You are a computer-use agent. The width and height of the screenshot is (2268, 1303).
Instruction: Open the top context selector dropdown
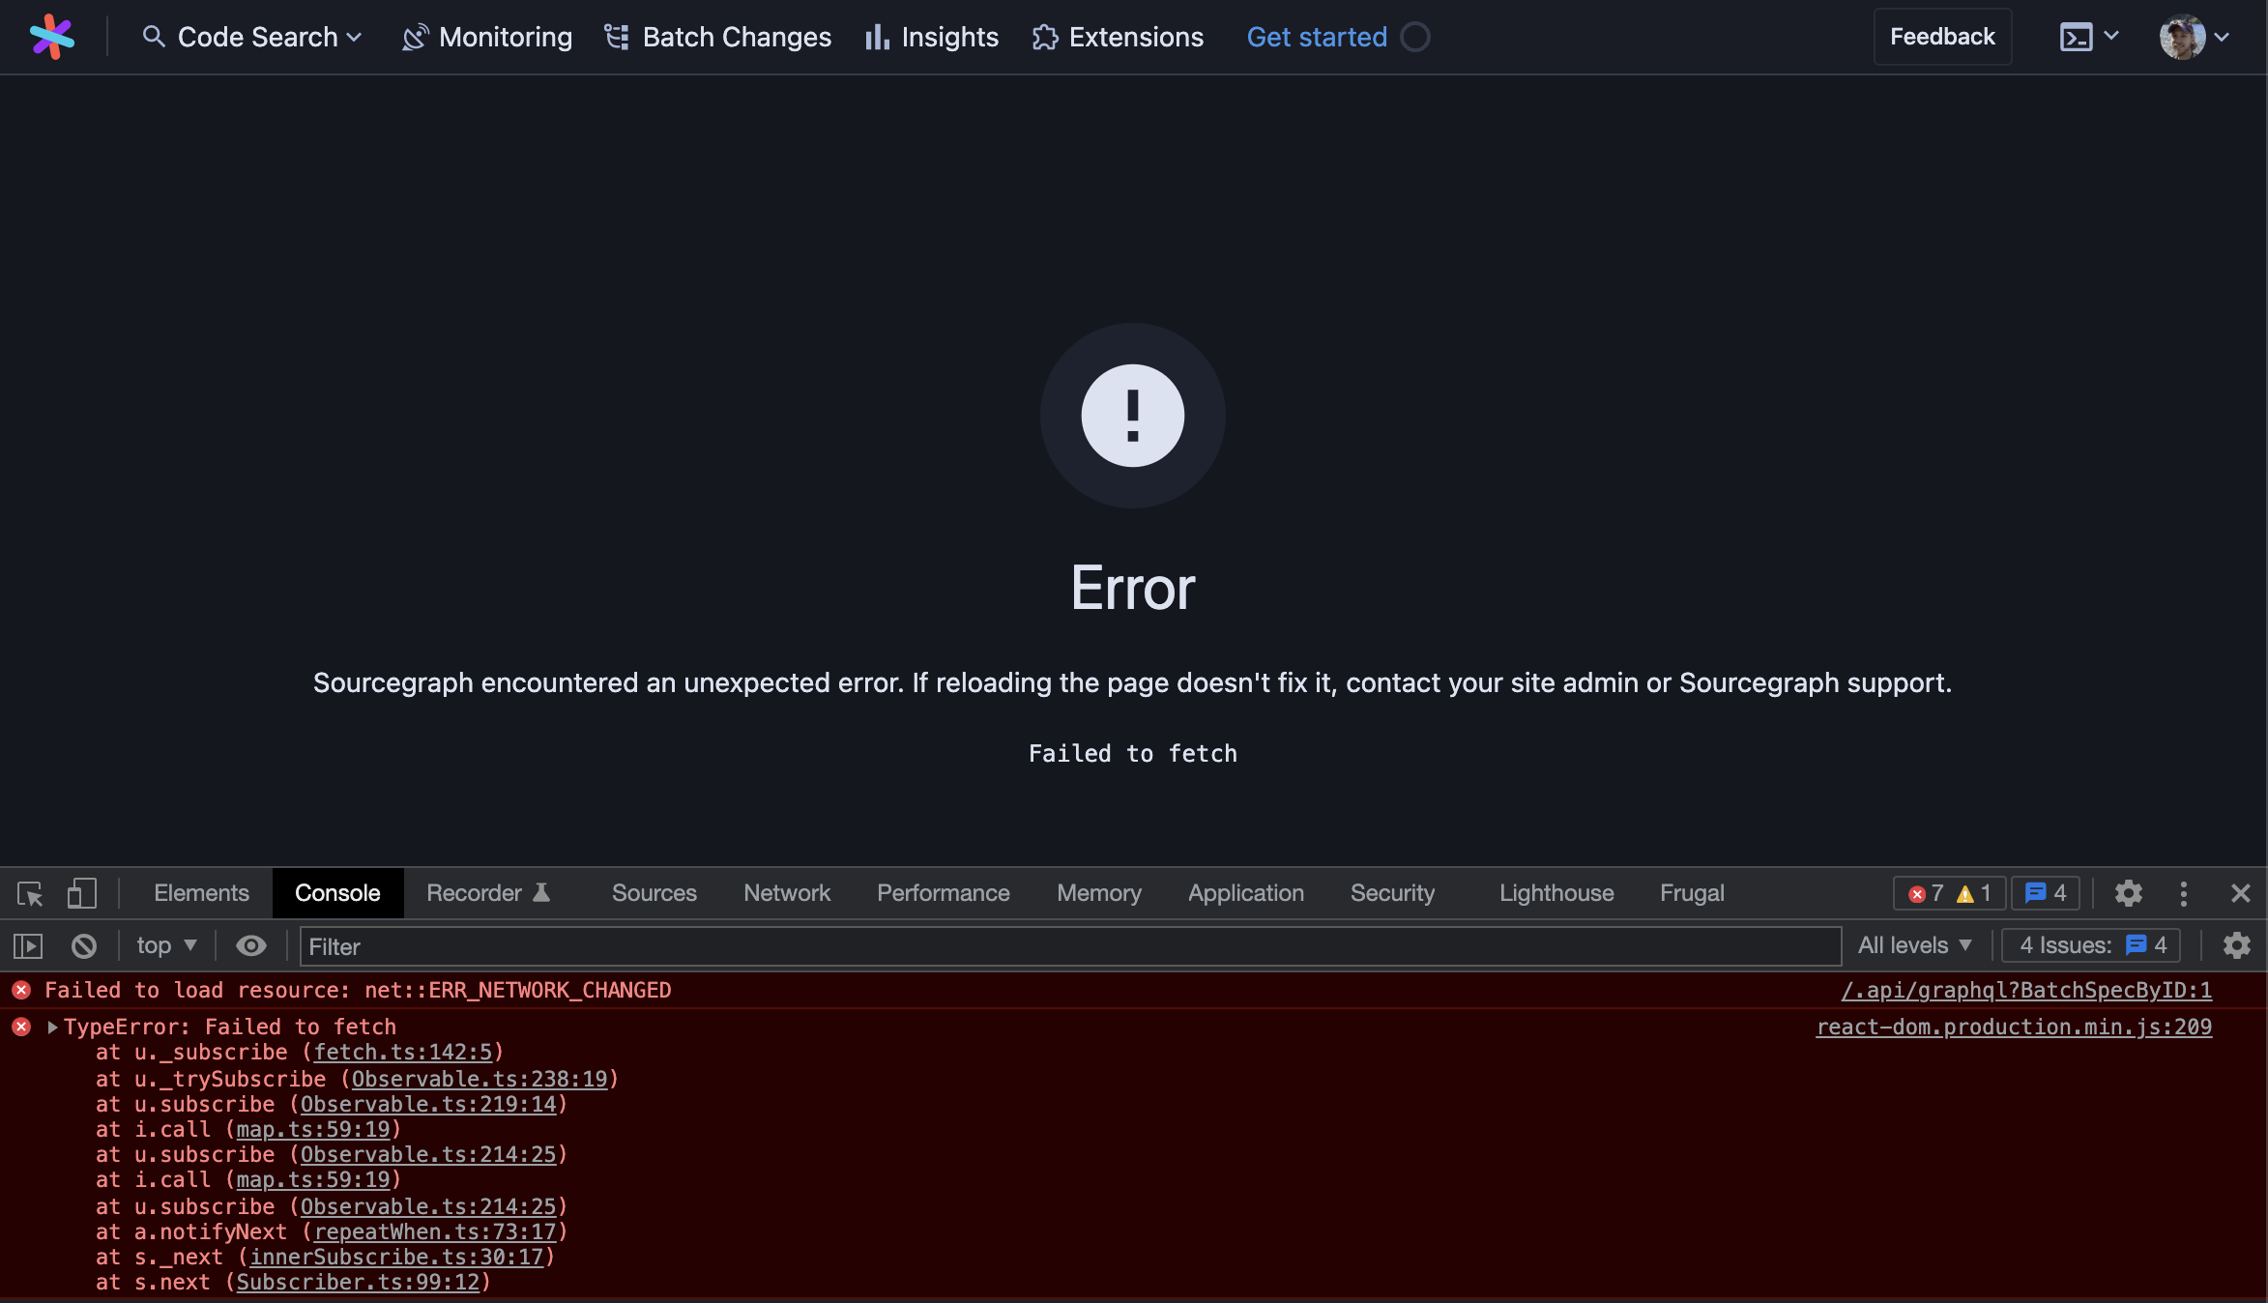point(166,945)
